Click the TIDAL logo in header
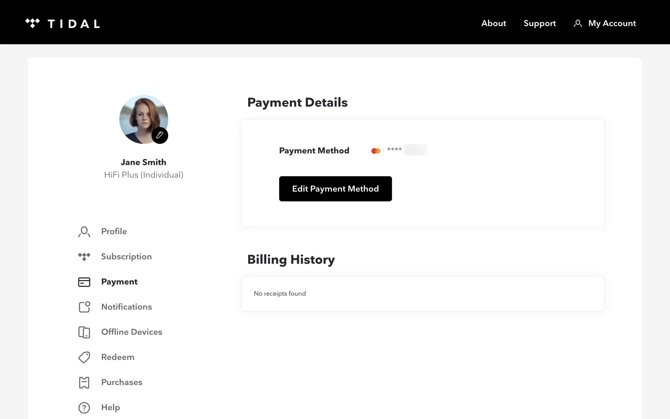This screenshot has width=670, height=419. 63,23
